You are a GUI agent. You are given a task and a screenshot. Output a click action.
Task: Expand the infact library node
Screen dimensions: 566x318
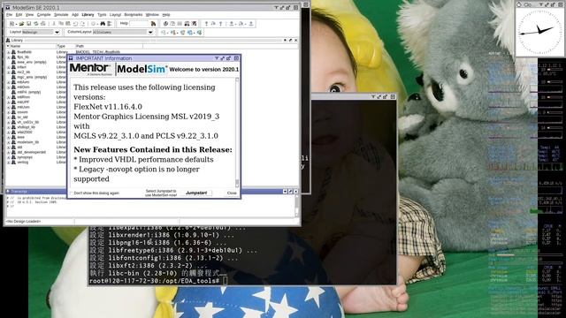pos(8,67)
